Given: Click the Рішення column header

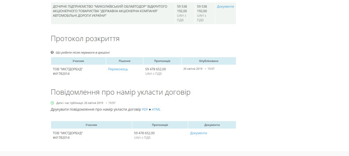Looking at the screenshot, I should click(x=125, y=61).
